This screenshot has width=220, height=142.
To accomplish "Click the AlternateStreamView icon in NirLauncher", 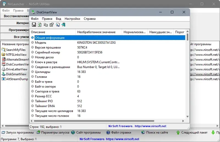I will pos(4,59).
